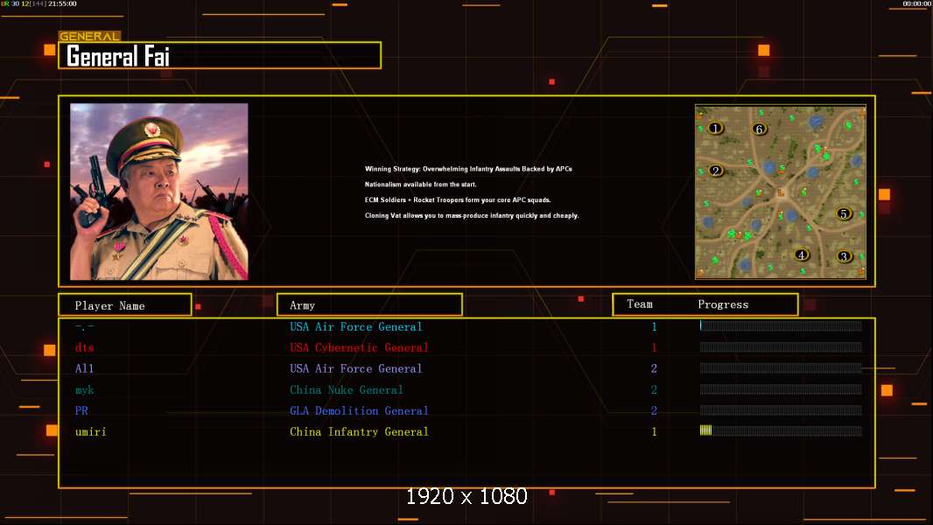Click the Progress header label
This screenshot has height=525, width=933.
[723, 304]
